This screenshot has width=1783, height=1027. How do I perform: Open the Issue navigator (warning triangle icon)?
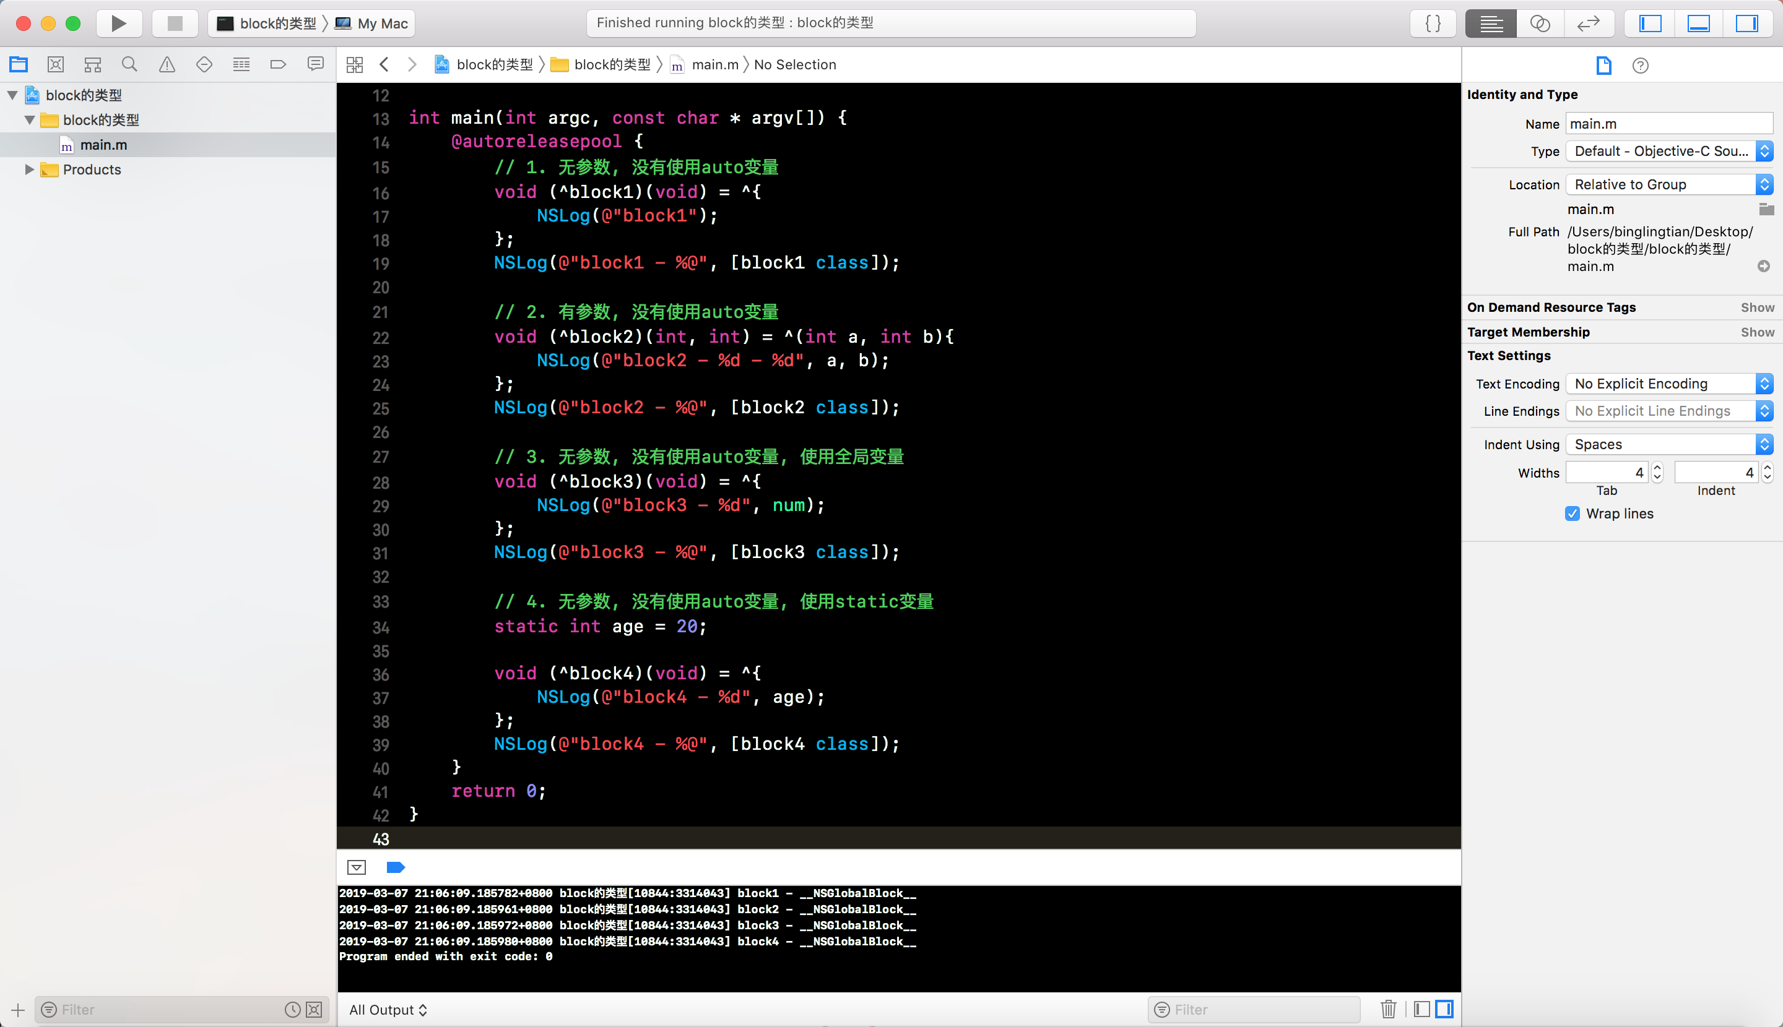[x=167, y=65]
